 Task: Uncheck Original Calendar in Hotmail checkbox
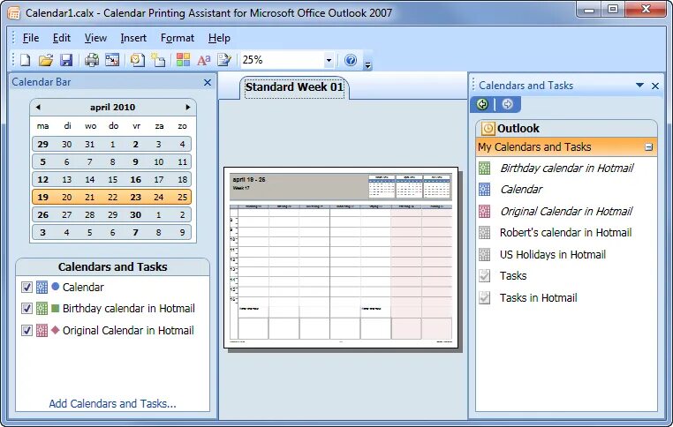point(26,331)
